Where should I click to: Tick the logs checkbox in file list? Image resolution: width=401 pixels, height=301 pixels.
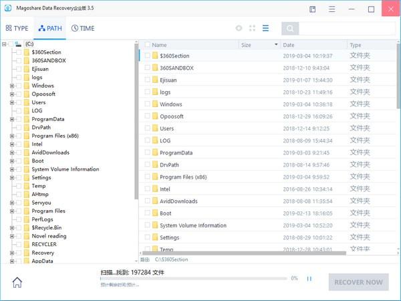tap(147, 92)
